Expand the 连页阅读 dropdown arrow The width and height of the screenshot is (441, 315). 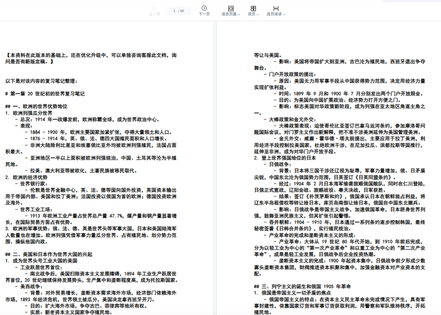(x=284, y=14)
